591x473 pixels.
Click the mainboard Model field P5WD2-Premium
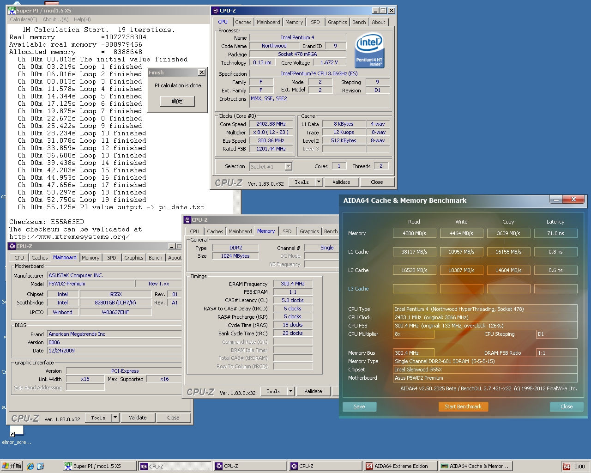click(x=90, y=284)
